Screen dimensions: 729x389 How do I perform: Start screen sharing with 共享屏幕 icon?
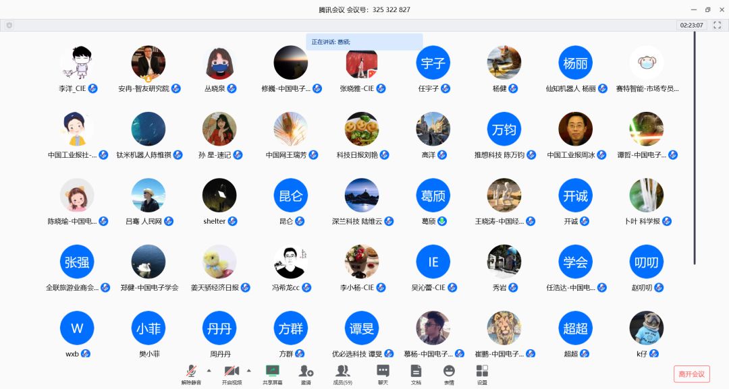point(273,371)
